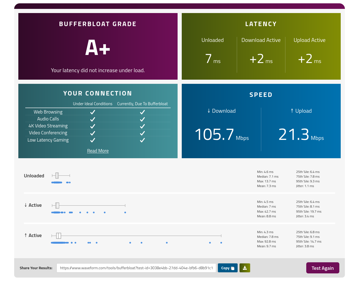The width and height of the screenshot is (351, 282).
Task: Click the LATENCY panel heading
Action: point(261,24)
